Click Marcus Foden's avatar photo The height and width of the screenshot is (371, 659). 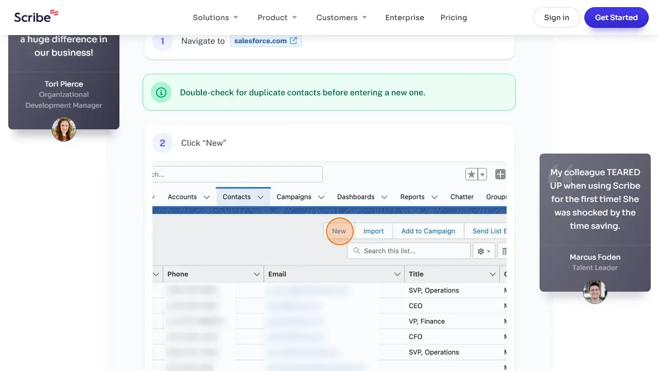pos(595,292)
